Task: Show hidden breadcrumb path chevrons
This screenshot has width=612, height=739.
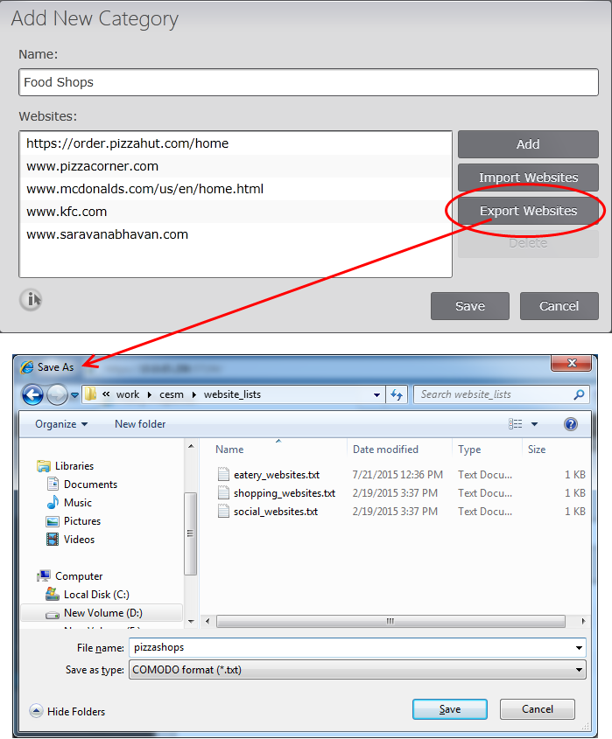Action: coord(106,394)
